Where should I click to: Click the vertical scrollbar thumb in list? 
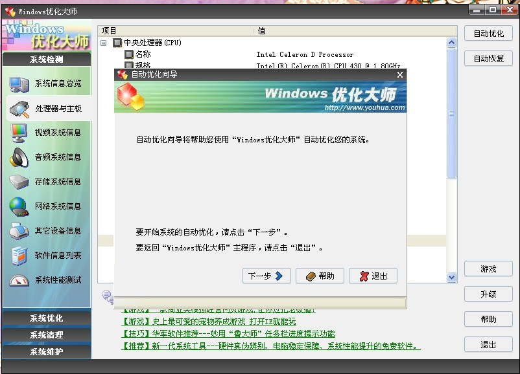(451, 113)
